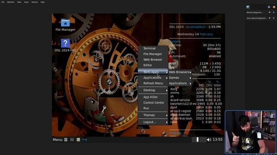
Task: Expand Web Browsers in Term Apps submenu
Action: 180,72
